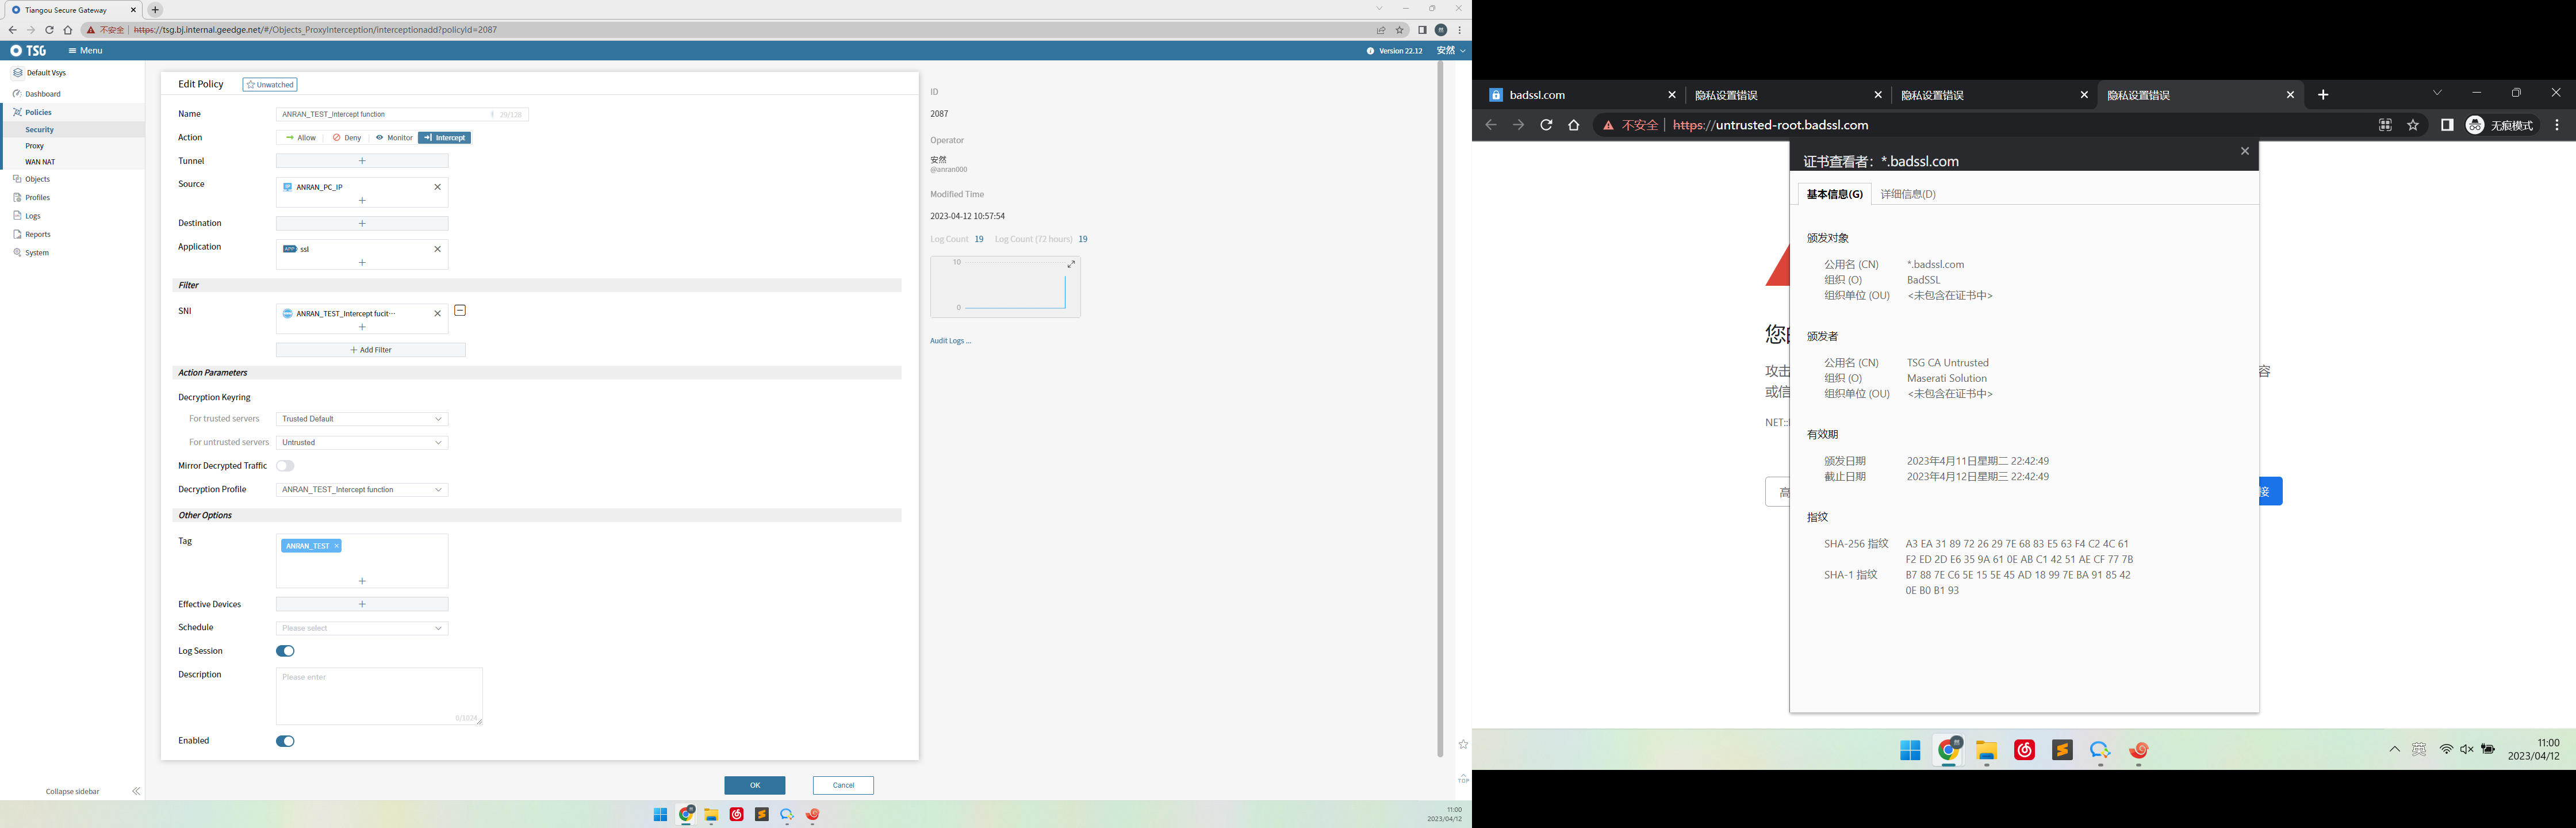This screenshot has width=2576, height=828.
Task: Remove the ssl application entry
Action: 437,249
